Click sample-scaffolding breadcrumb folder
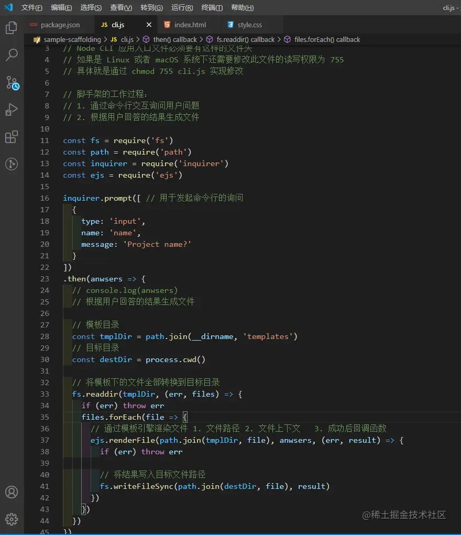Screen dimensions: 461x535 point(68,40)
